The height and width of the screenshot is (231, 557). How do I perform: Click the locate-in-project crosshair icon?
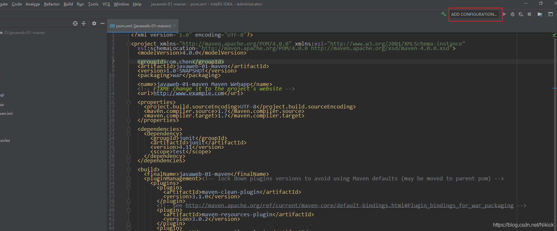tap(75, 23)
